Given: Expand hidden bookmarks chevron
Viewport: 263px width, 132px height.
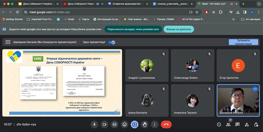Looking at the screenshot, I should click(x=233, y=19).
